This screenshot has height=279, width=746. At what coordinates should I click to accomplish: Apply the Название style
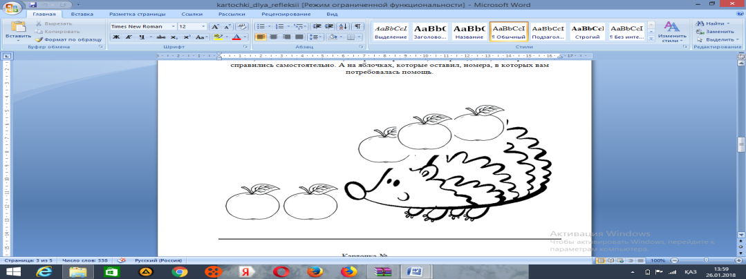469,32
